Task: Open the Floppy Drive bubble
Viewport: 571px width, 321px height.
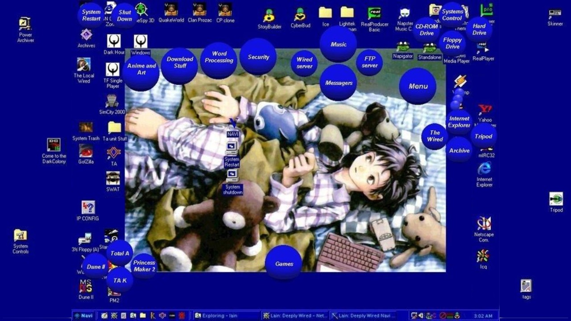Action: (452, 43)
